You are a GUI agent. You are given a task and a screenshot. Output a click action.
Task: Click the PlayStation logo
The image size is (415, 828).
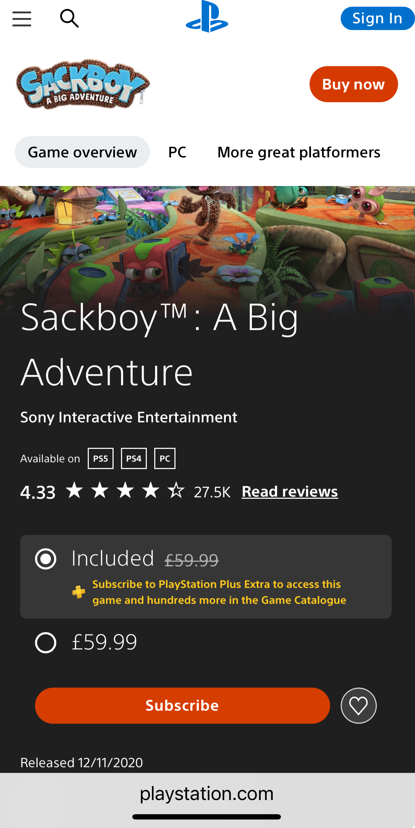tap(207, 17)
